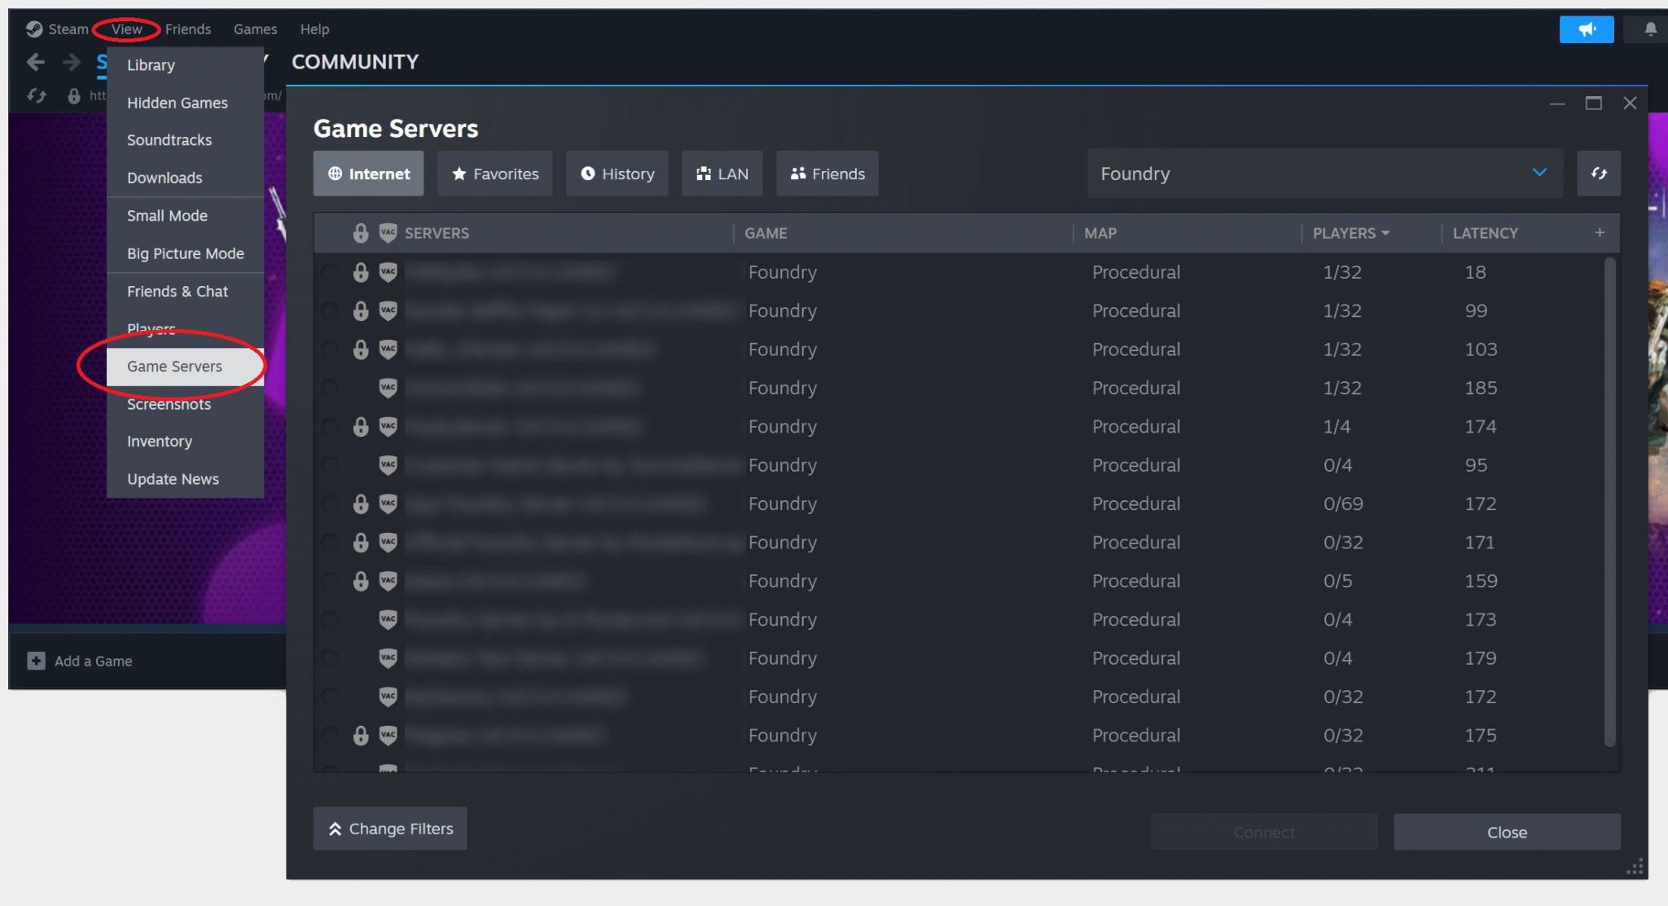Click the VAC shield icon on the first server row
Image resolution: width=1668 pixels, height=906 pixels.
click(388, 272)
